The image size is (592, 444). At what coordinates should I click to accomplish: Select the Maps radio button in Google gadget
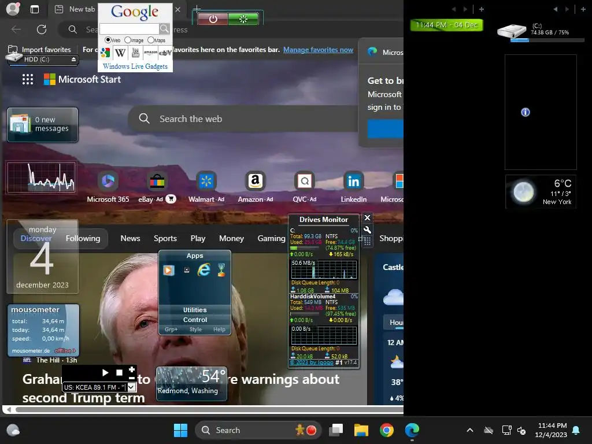point(151,40)
